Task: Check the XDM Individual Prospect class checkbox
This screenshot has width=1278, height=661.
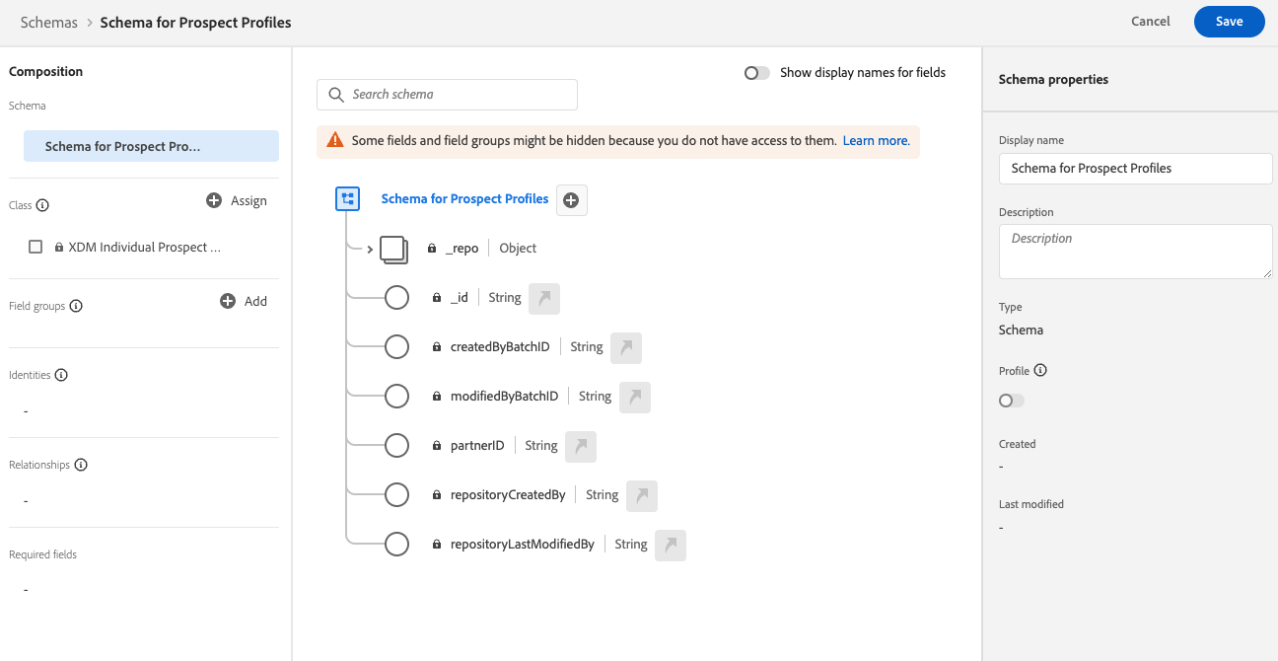Action: [35, 248]
